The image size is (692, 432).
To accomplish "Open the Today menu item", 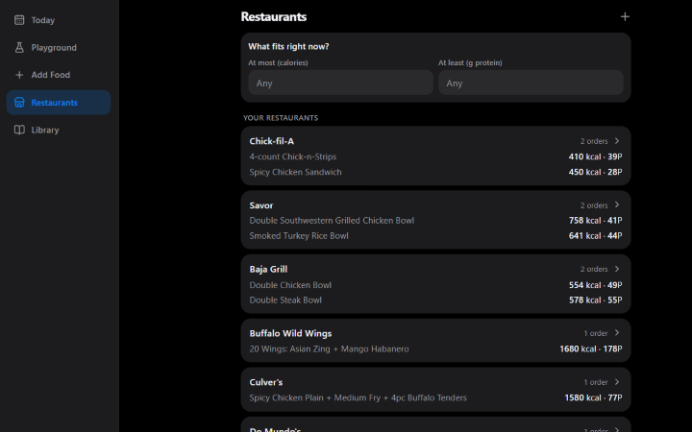I will click(x=59, y=20).
